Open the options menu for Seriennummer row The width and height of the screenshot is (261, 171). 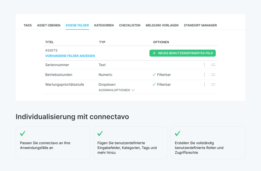click(204, 65)
